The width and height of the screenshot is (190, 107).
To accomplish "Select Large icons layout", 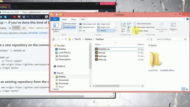I will click(104, 24).
